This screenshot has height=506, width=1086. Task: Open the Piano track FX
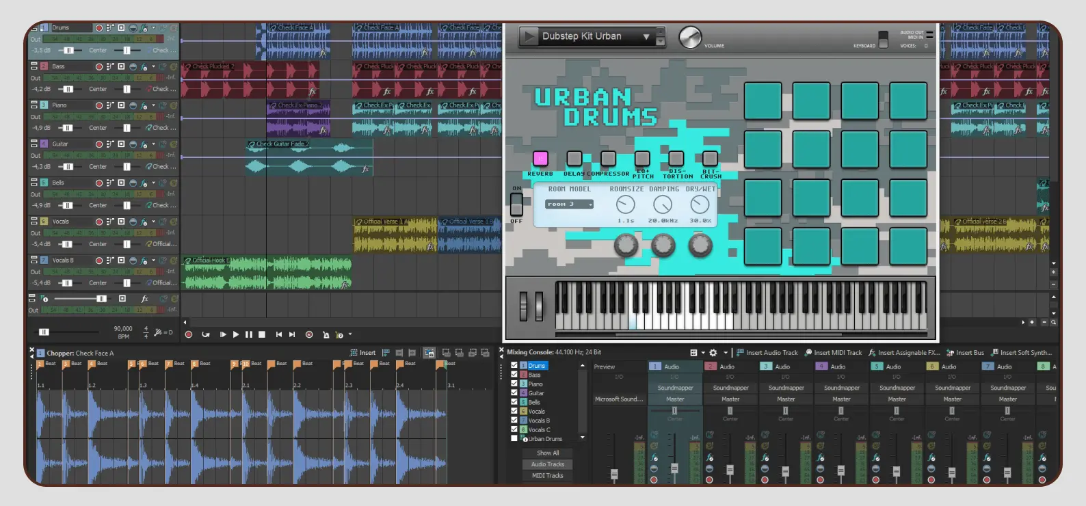(x=144, y=105)
